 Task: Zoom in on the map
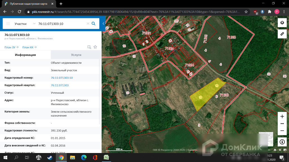tap(282, 116)
